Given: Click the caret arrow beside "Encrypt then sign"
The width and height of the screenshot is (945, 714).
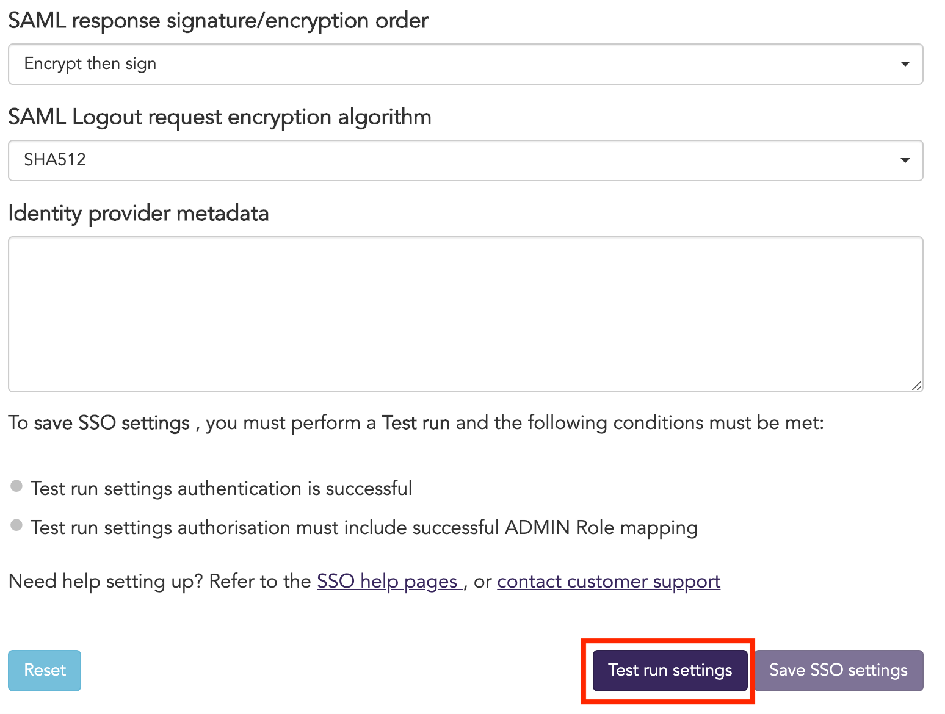Looking at the screenshot, I should (x=905, y=64).
